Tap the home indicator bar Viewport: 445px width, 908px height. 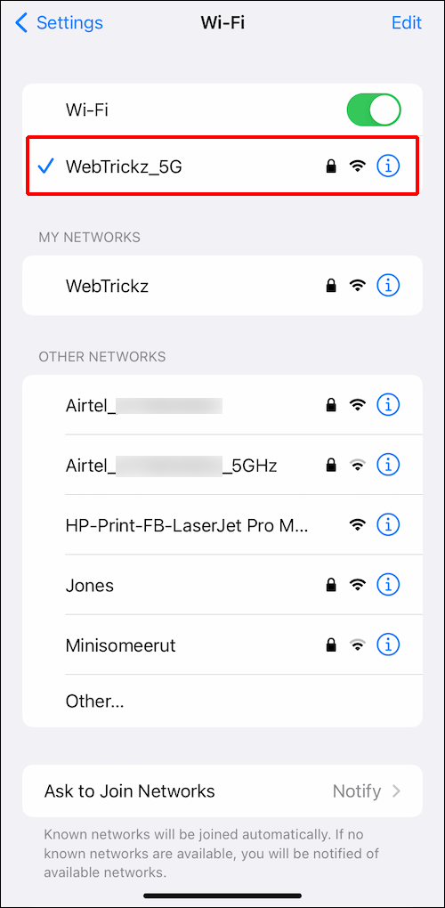(x=222, y=896)
